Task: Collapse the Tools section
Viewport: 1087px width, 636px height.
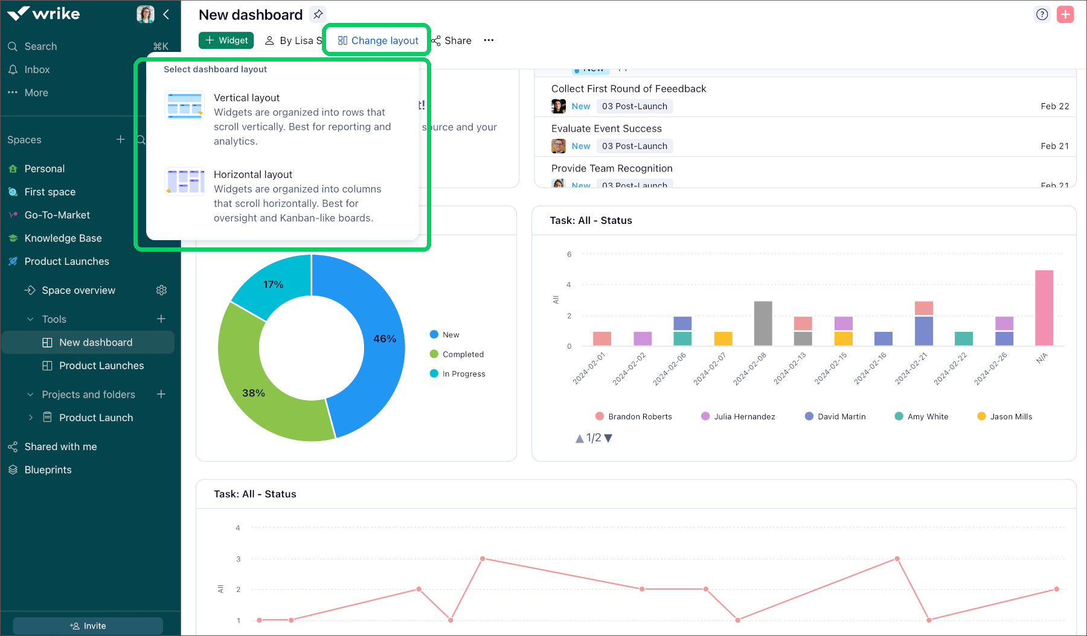Action: [30, 319]
